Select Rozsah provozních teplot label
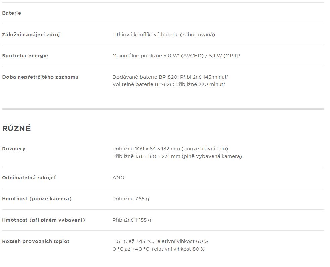The width and height of the screenshot is (330, 267). pyautogui.click(x=36, y=241)
